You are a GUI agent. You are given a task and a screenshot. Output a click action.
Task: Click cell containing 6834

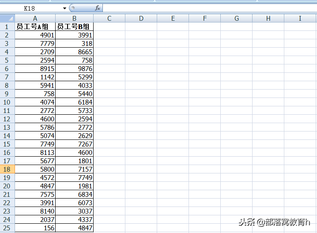[75, 195]
